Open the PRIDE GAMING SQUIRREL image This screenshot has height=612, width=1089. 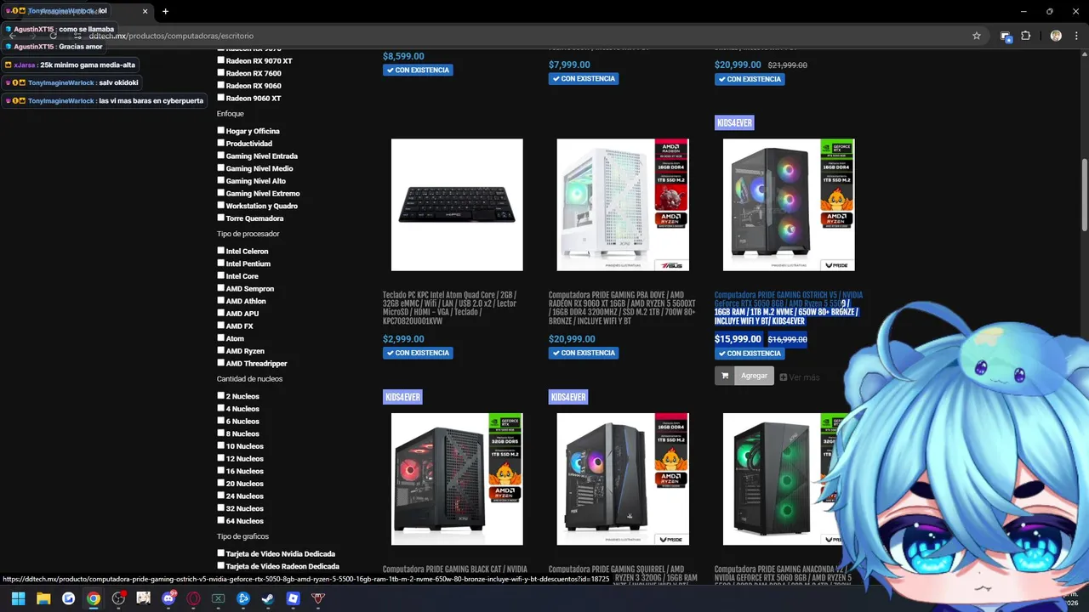click(623, 479)
